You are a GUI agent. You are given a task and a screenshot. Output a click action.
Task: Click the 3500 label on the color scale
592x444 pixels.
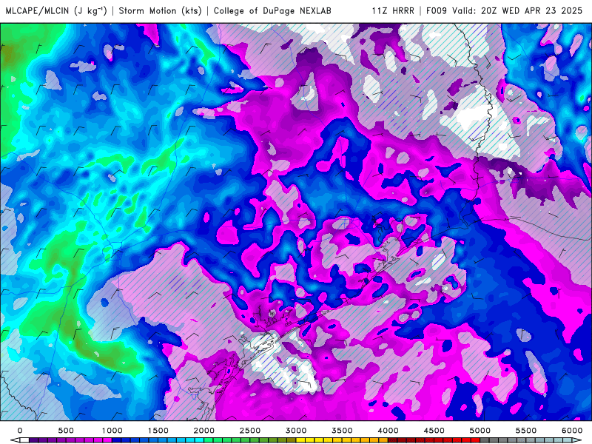[x=342, y=431]
